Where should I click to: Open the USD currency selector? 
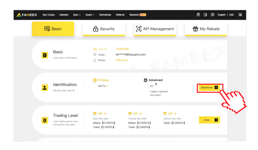tap(231, 15)
